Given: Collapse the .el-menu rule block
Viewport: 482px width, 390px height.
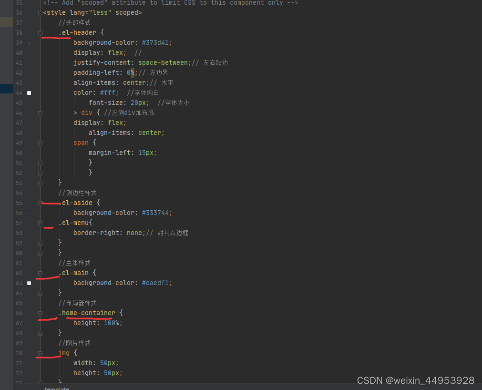Looking at the screenshot, I should tap(40, 223).
